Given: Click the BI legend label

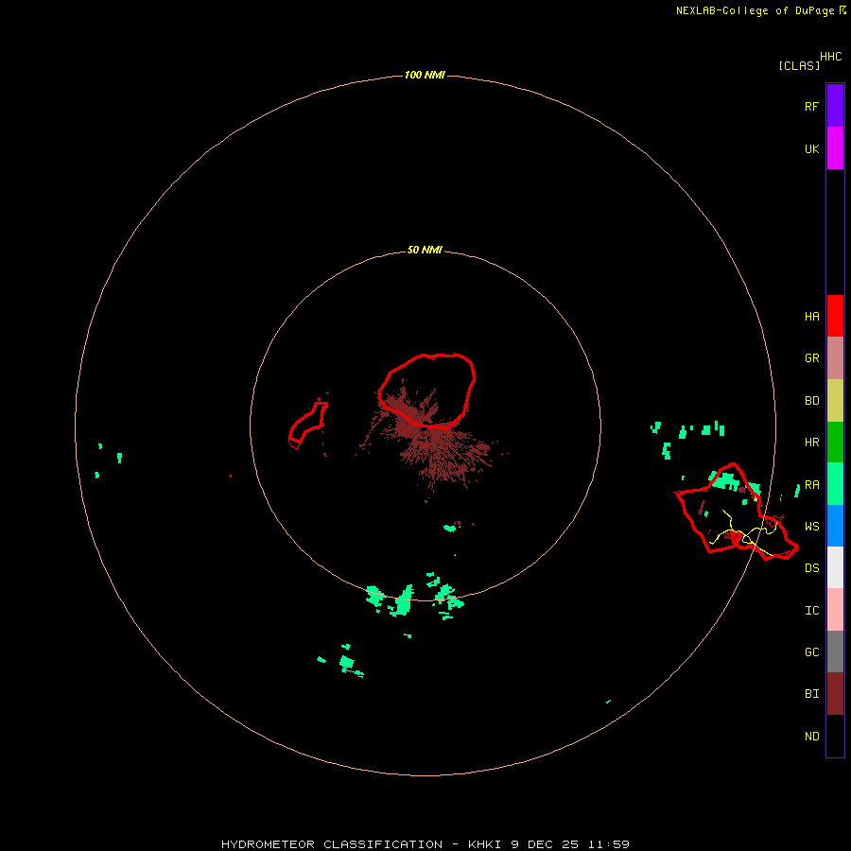Looking at the screenshot, I should (x=811, y=694).
